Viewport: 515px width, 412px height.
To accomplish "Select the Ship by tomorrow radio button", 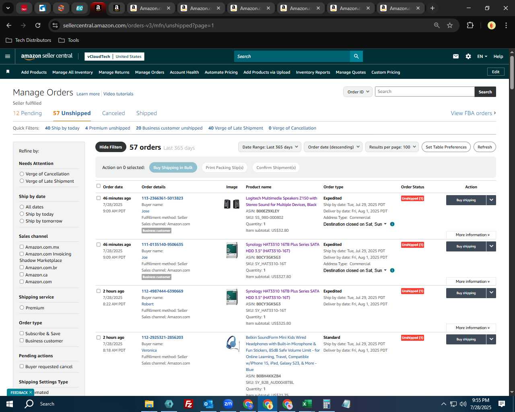I will point(22,221).
